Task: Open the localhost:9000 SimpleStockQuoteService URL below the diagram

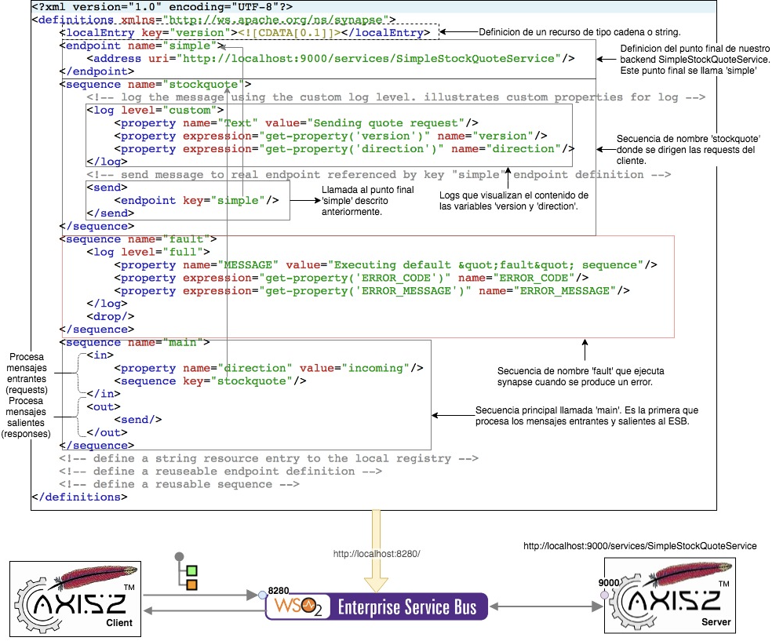Action: (x=639, y=545)
